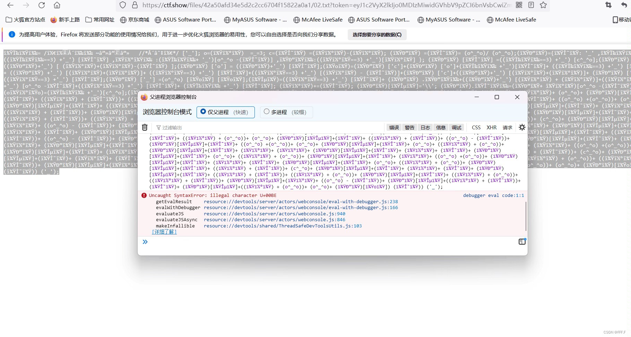The image size is (631, 337).
Task: Open the 常用网址 bookmarks folder
Action: pyautogui.click(x=100, y=20)
